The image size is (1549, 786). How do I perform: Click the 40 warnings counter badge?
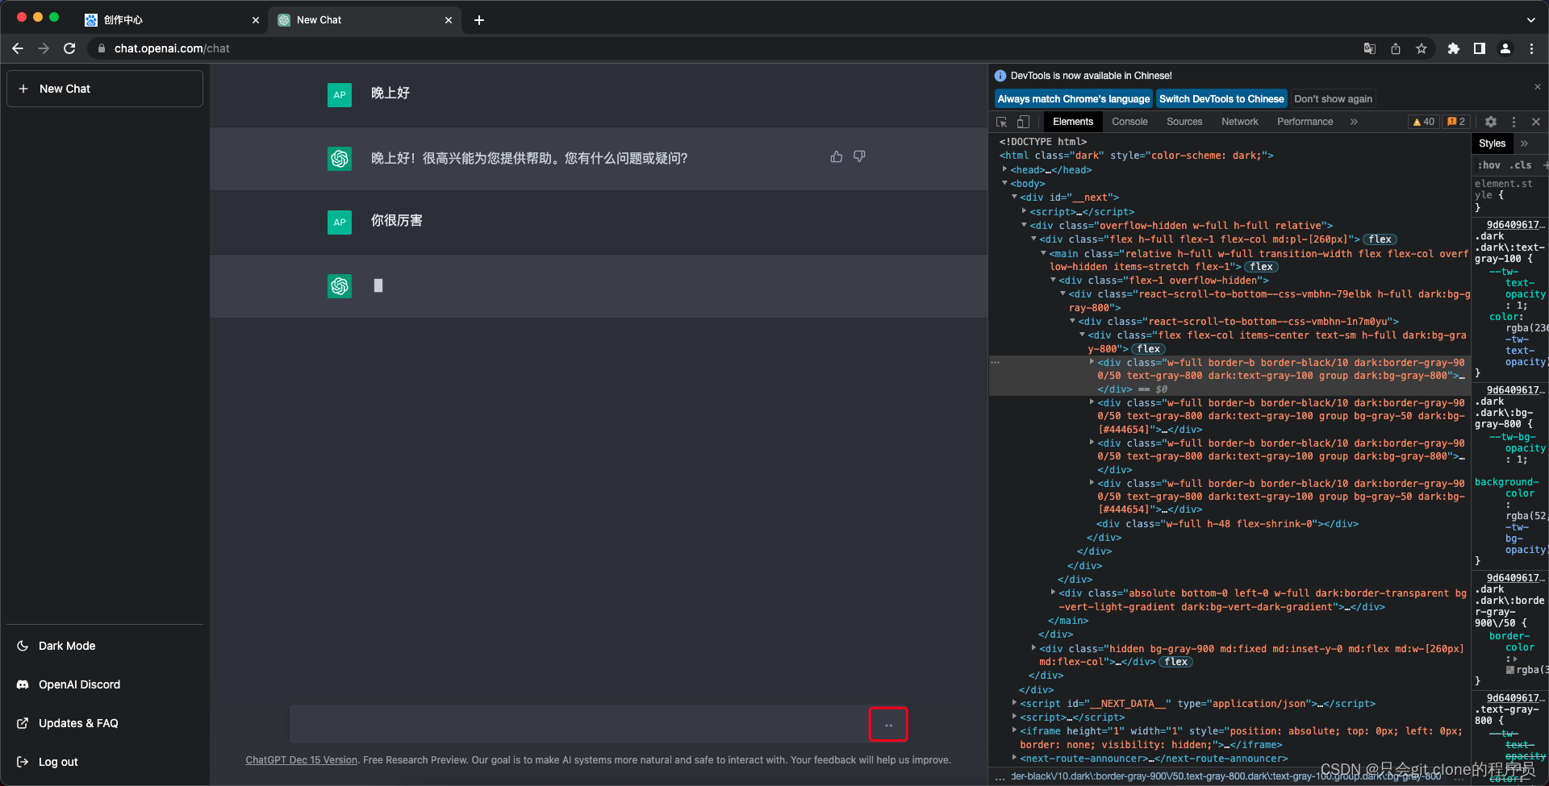point(1423,122)
